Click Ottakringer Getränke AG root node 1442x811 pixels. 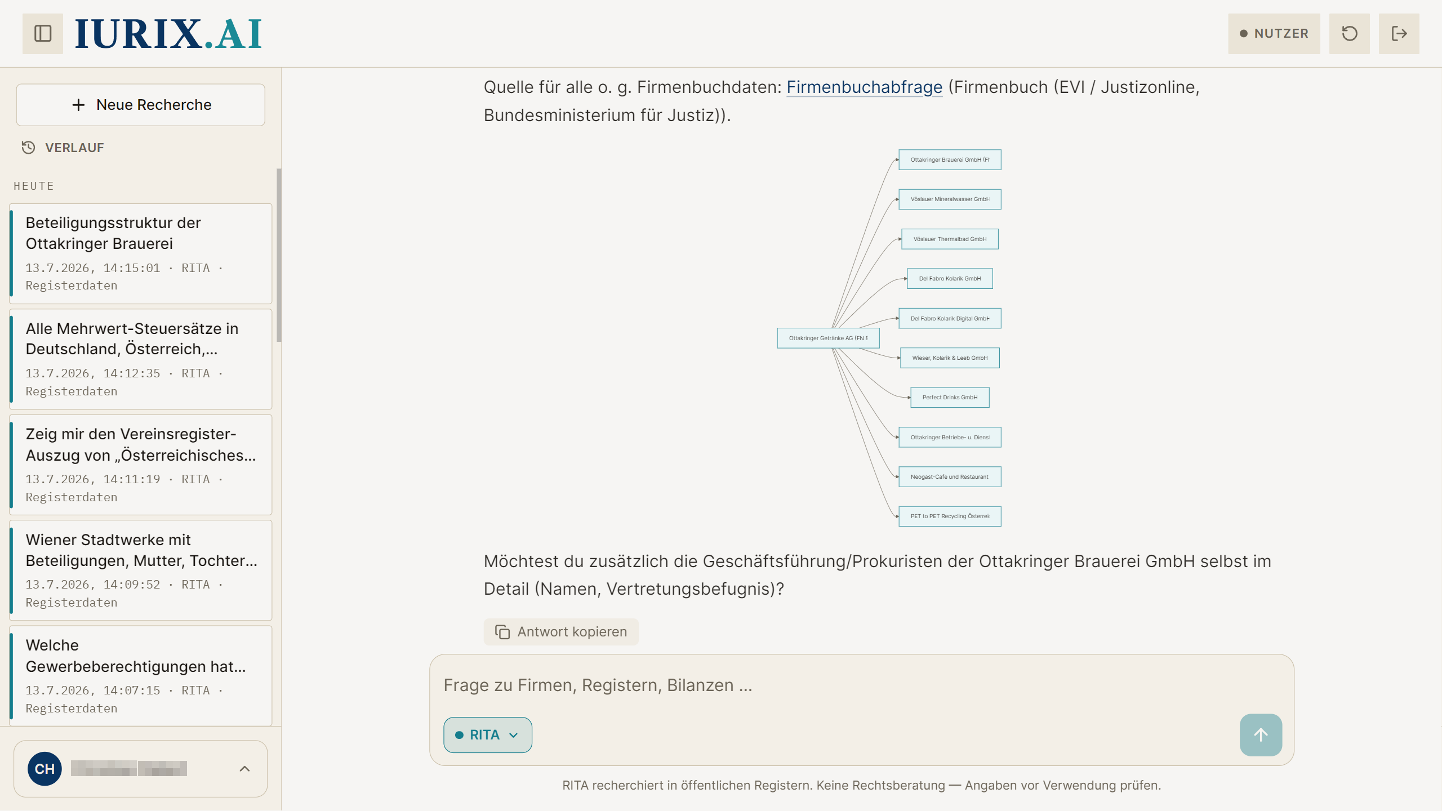828,338
